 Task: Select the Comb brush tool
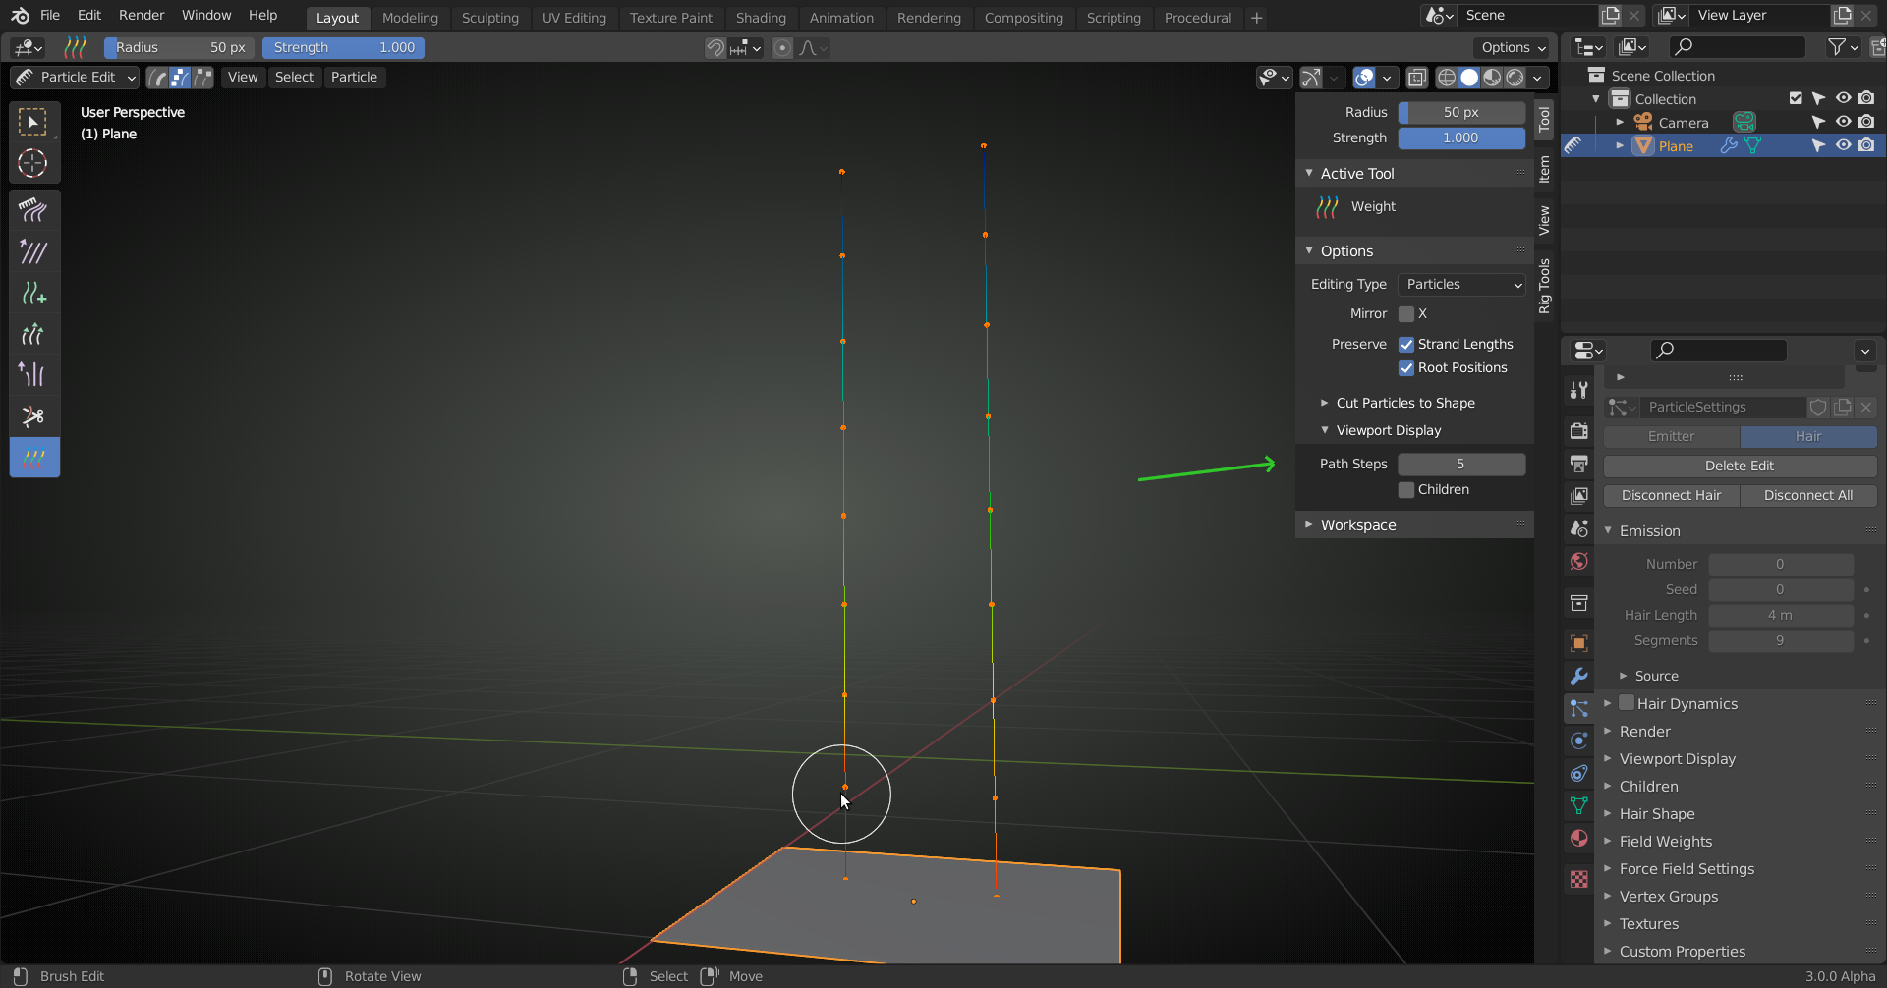coord(33,210)
